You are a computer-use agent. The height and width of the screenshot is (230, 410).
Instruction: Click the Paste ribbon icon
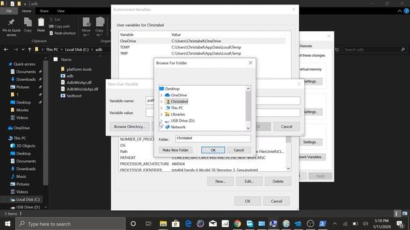click(41, 26)
